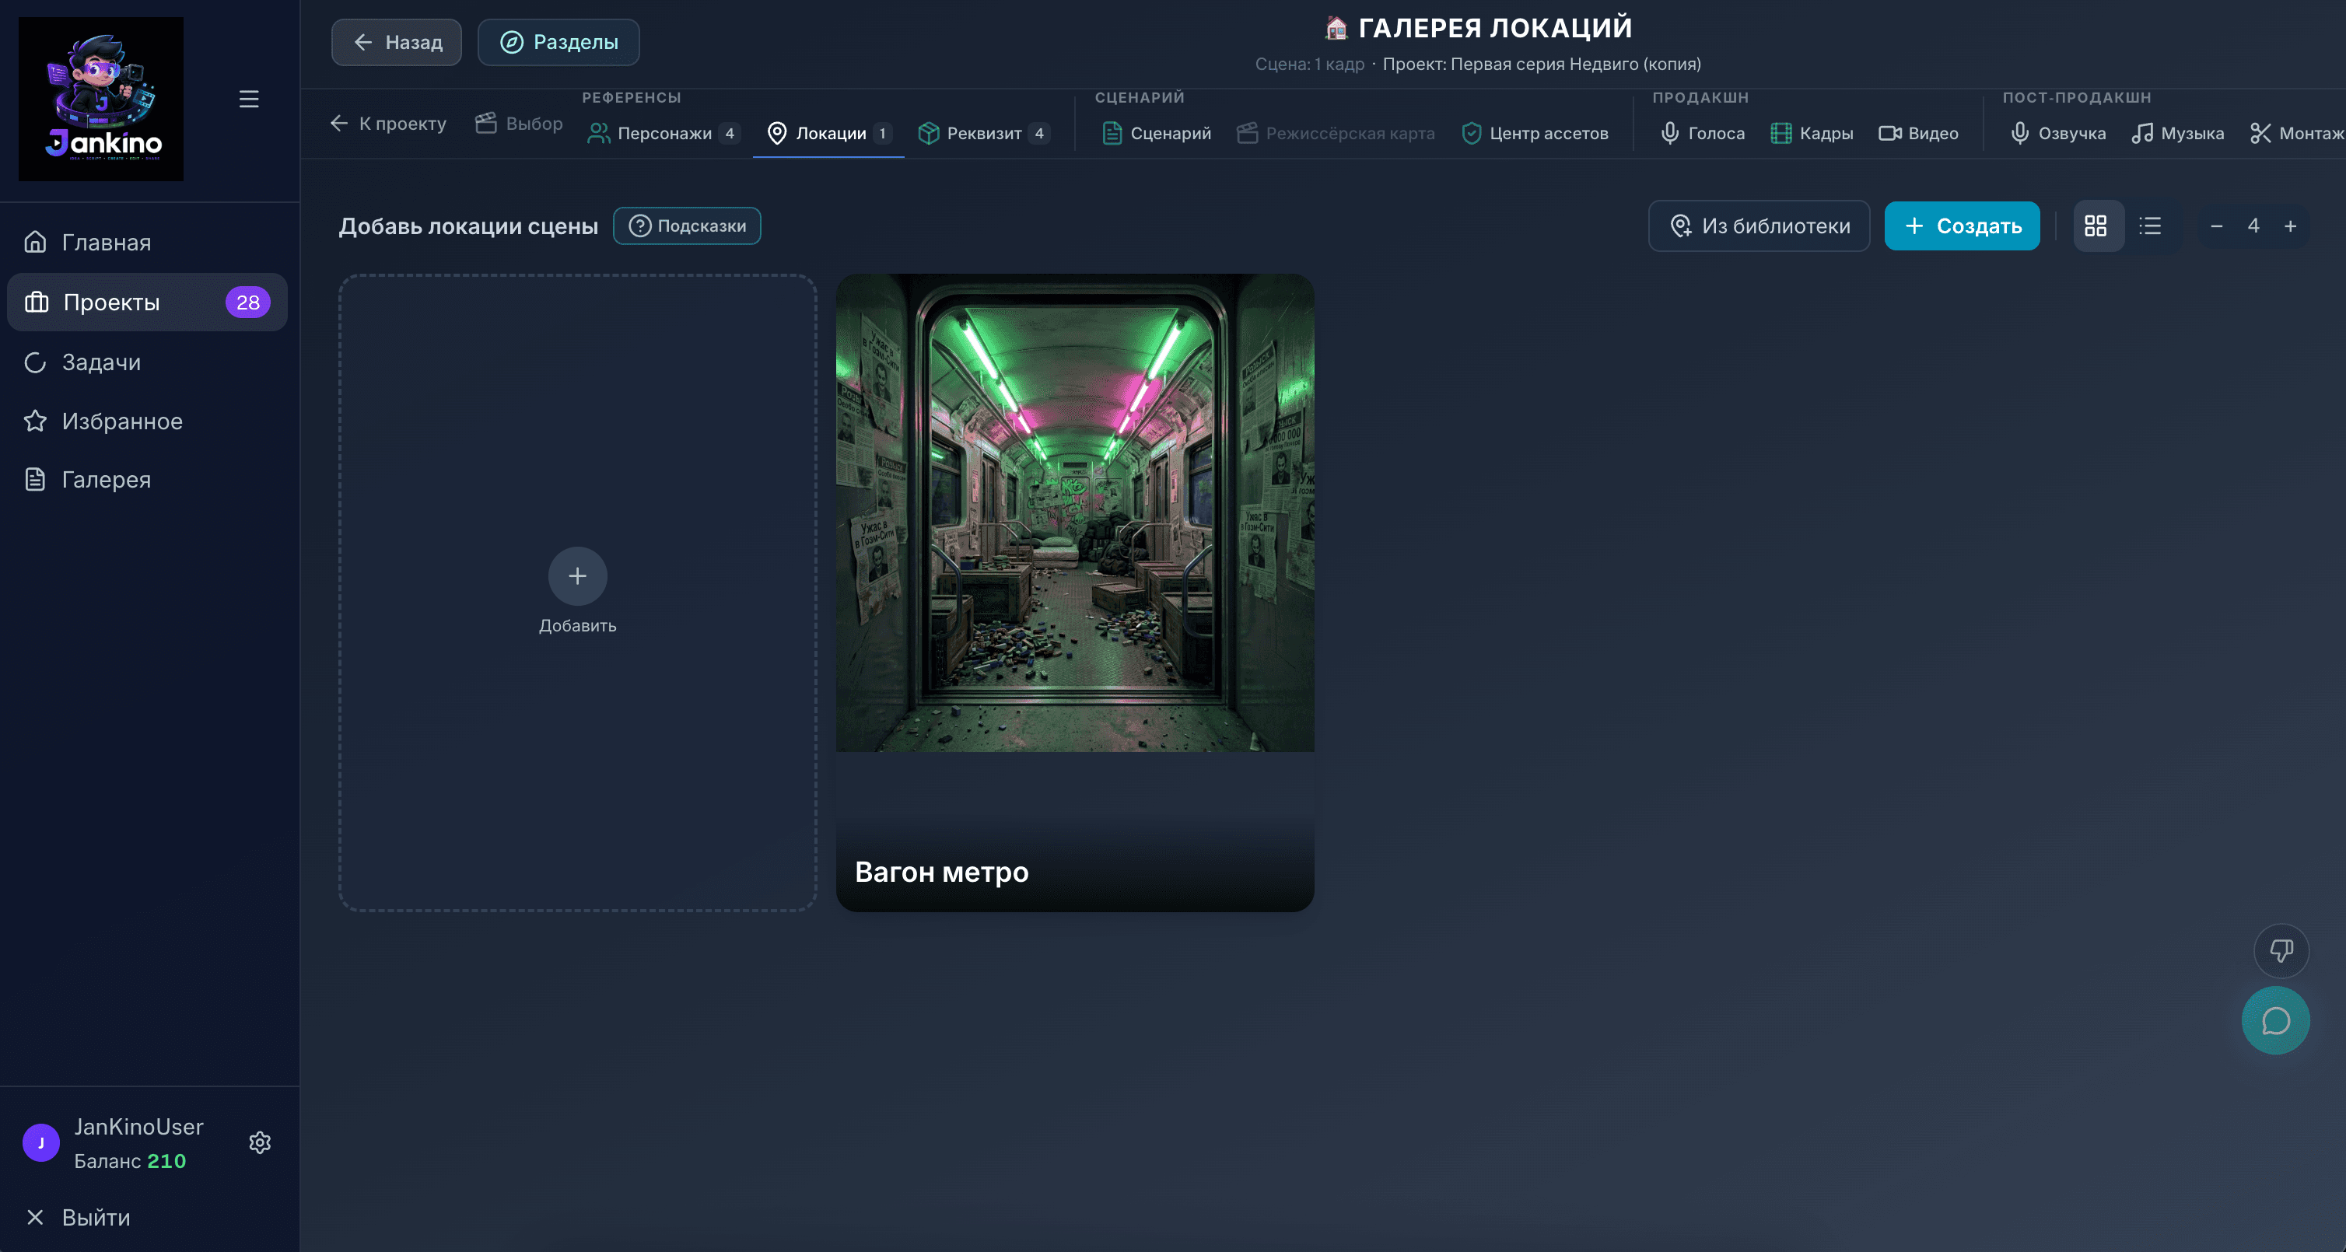Open the Главная page in the sidebar
This screenshot has width=2346, height=1252.
tap(148, 242)
